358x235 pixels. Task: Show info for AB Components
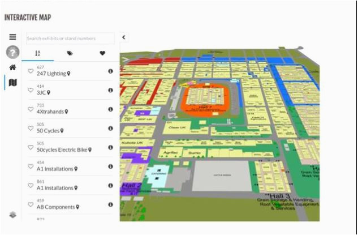[110, 204]
